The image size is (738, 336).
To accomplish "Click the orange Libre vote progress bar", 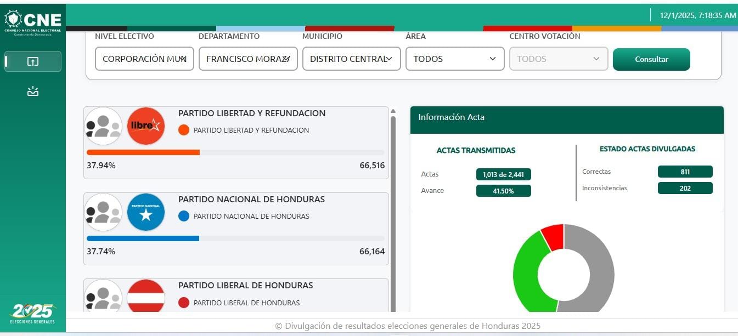I will [x=143, y=152].
